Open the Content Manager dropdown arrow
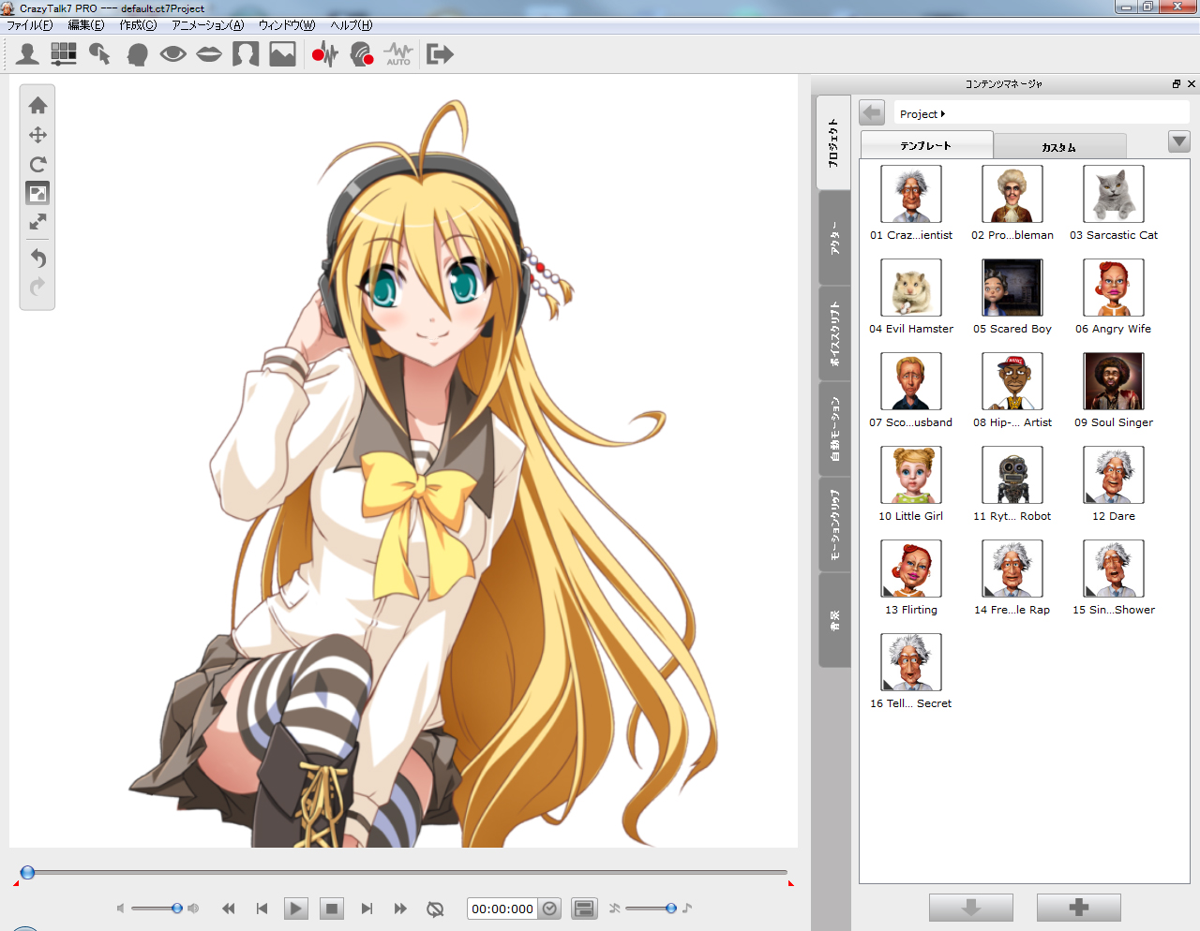The height and width of the screenshot is (931, 1200). [x=1179, y=141]
